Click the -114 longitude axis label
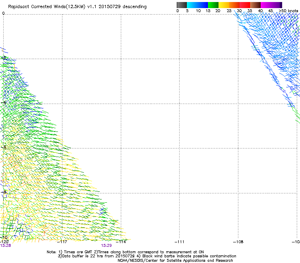The height and width of the screenshot is (263, 300). click(121, 242)
